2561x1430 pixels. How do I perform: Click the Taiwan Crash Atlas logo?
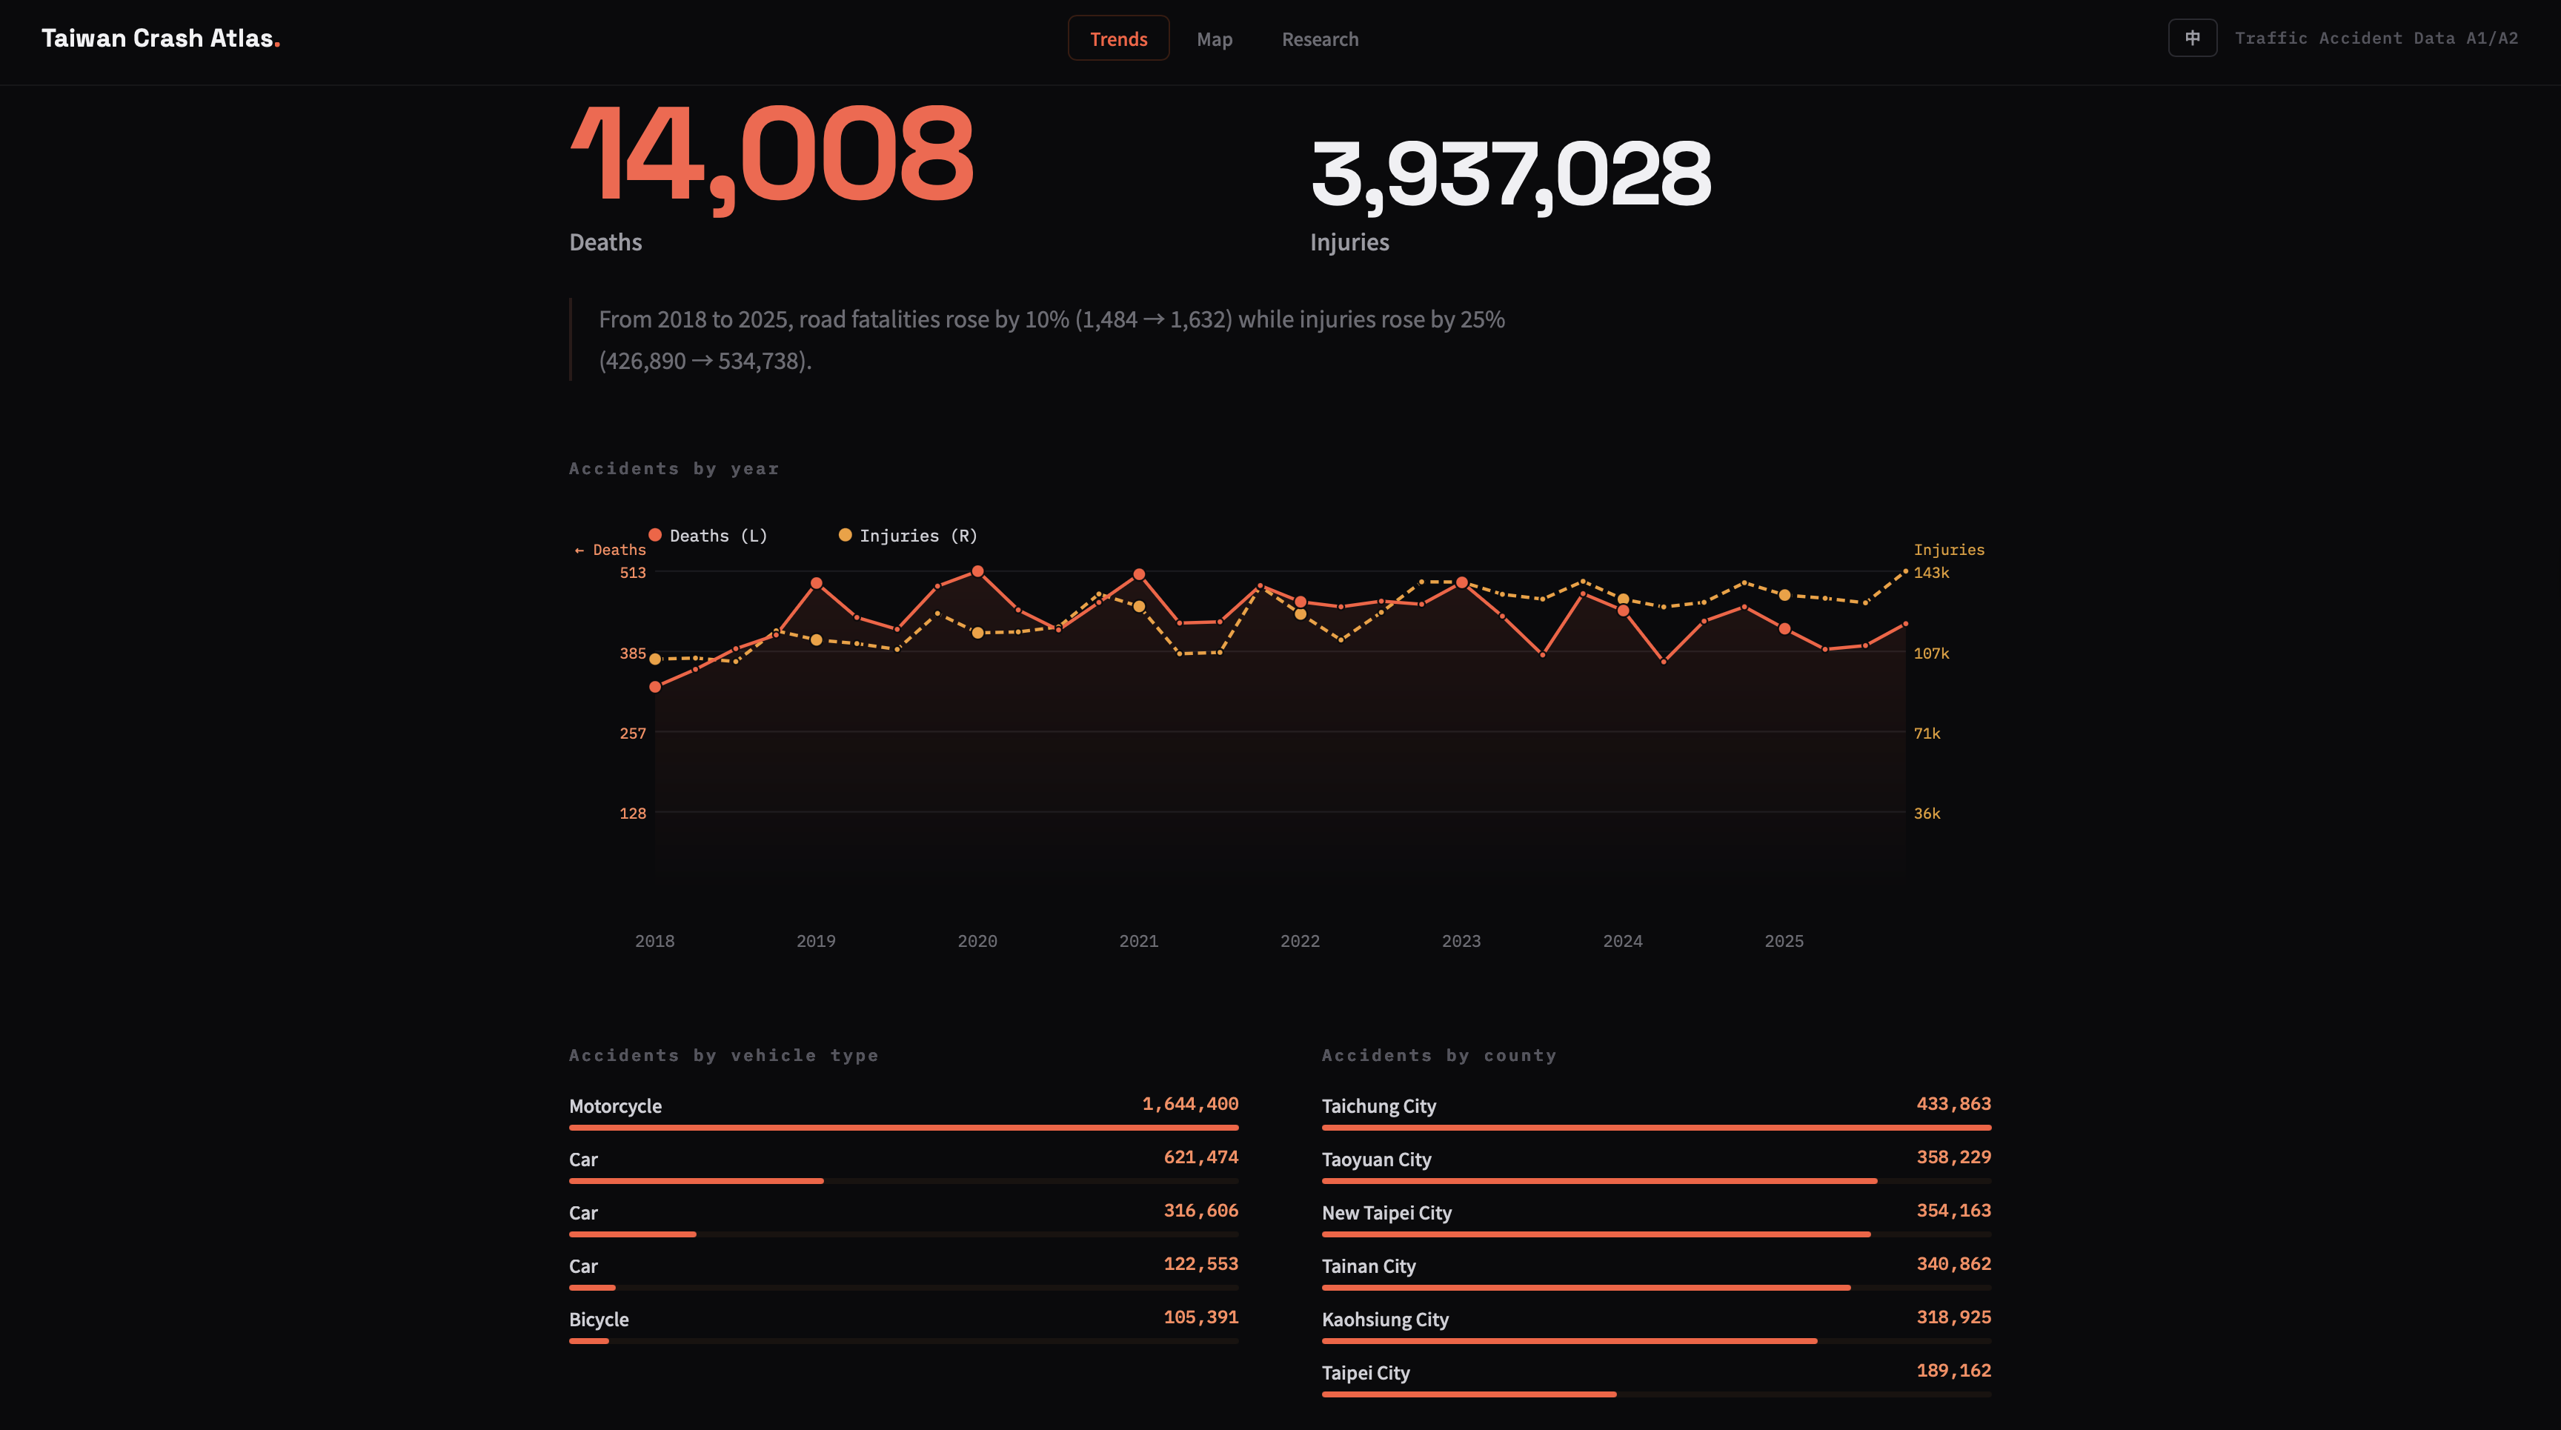click(161, 38)
